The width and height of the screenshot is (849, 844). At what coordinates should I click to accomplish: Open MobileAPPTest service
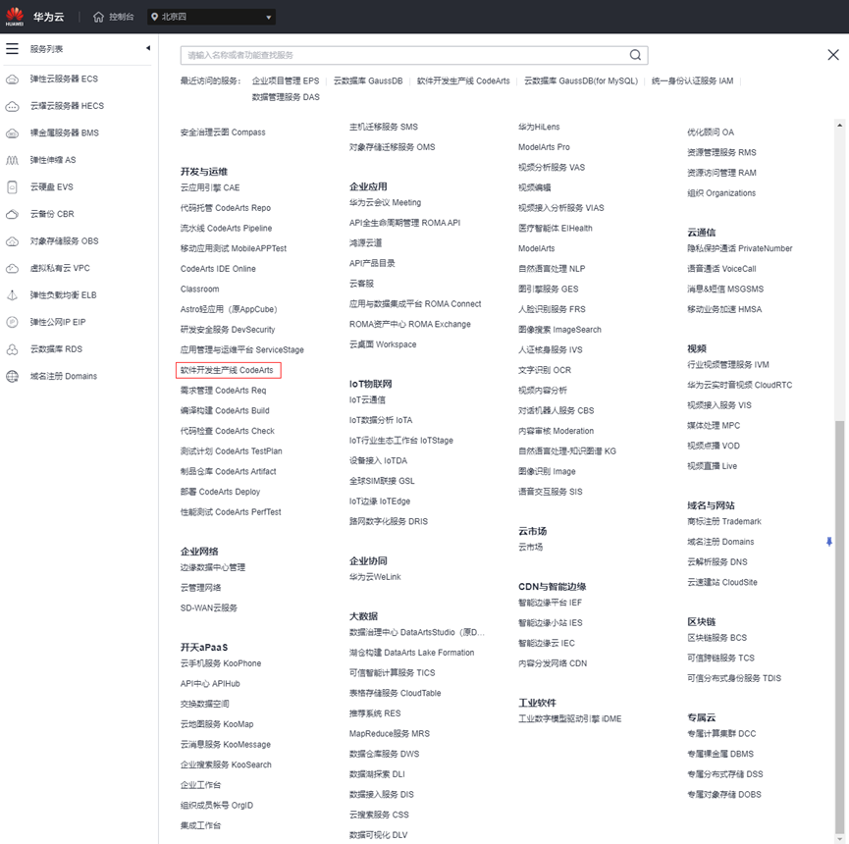pyautogui.click(x=234, y=248)
